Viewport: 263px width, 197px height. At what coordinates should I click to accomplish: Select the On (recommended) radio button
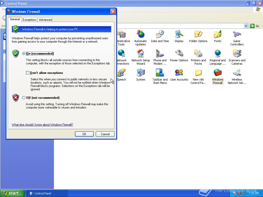[x=24, y=54]
